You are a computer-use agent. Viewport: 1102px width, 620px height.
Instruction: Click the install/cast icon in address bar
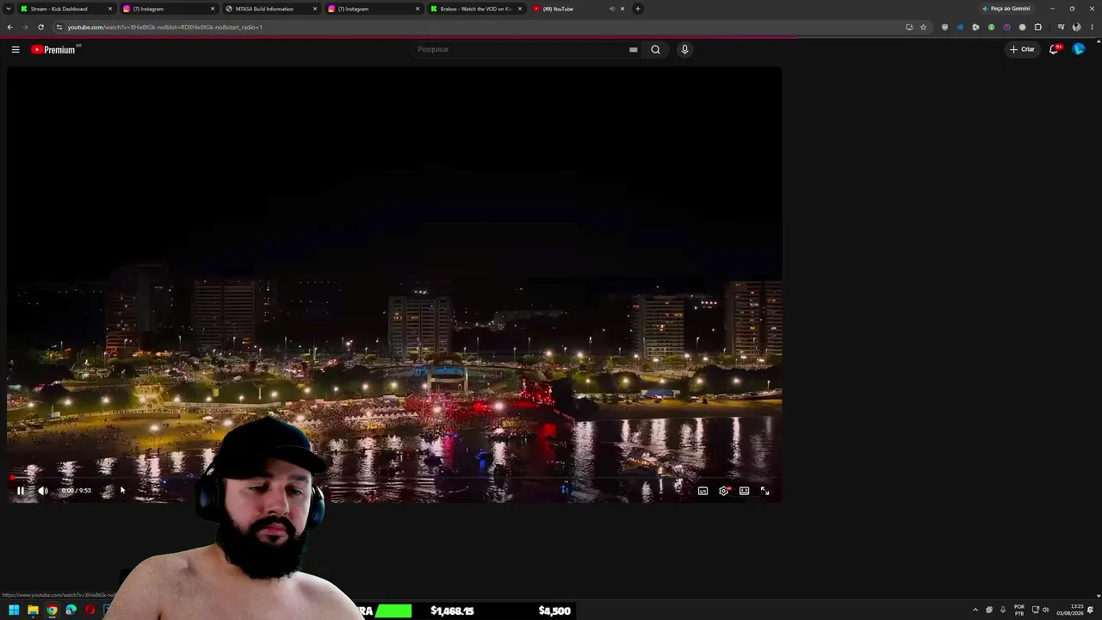tap(909, 27)
